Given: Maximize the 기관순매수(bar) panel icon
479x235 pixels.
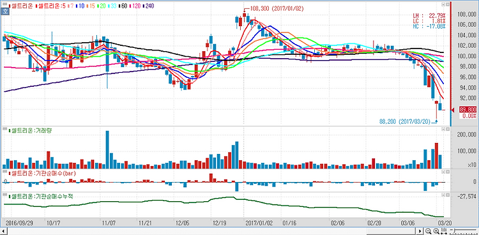Looking at the screenshot, I should (x=448, y=172).
